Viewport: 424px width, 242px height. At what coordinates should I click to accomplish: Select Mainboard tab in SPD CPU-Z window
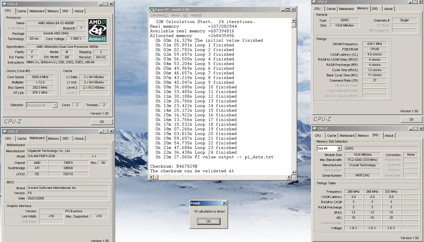point(347,136)
